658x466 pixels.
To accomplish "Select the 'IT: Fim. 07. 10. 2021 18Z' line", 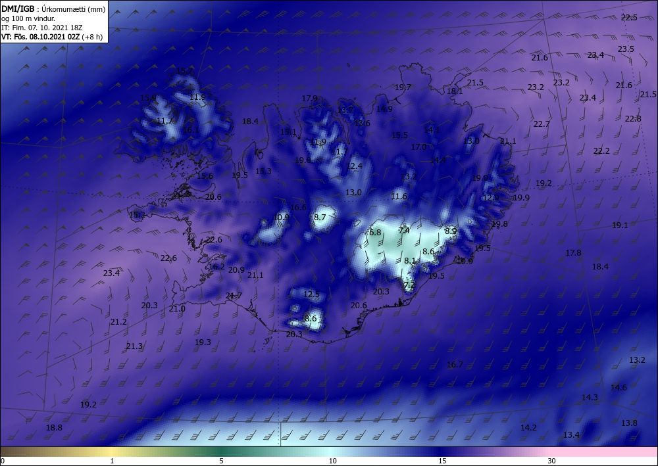I will tap(43, 28).
